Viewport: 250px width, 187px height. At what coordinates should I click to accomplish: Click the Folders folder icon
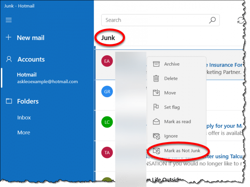tap(9, 101)
